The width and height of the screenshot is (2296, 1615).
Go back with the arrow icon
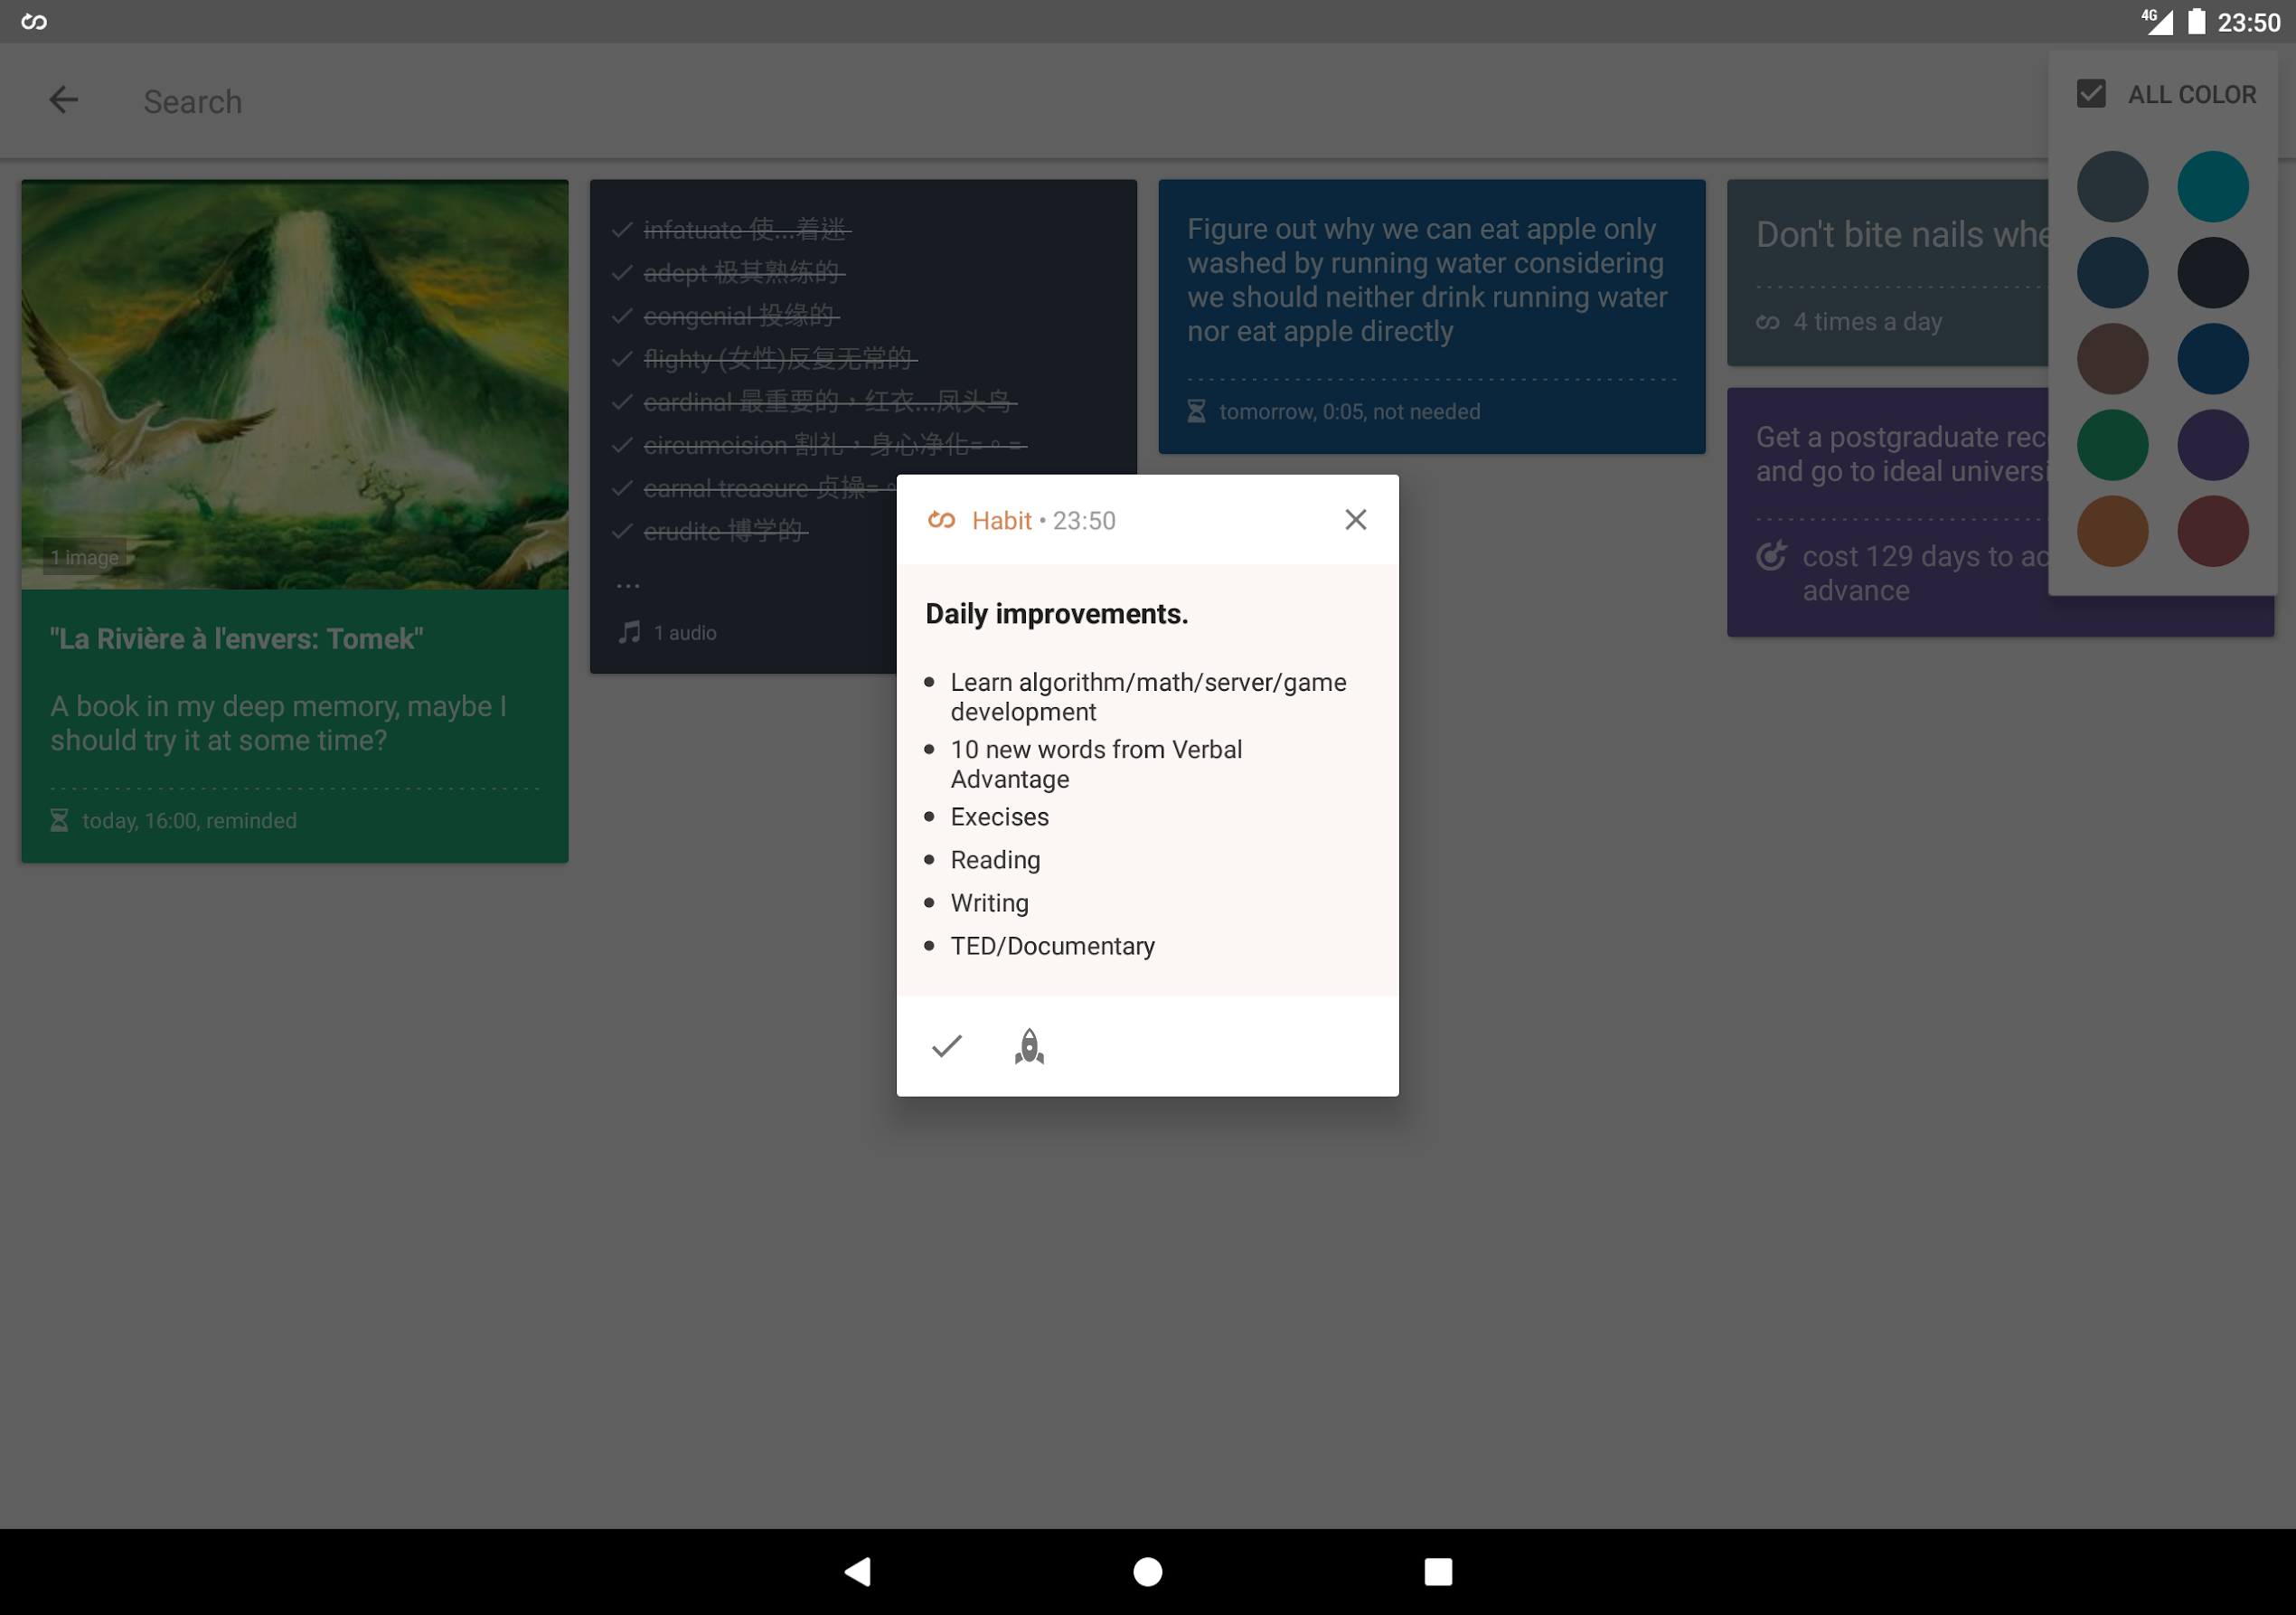[x=64, y=100]
